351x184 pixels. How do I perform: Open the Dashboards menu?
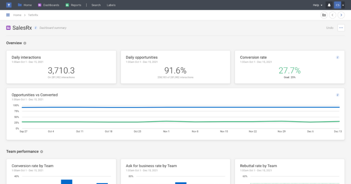pyautogui.click(x=48, y=5)
